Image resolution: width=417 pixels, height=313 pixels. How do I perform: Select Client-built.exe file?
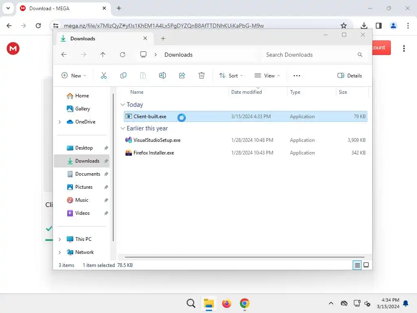pos(246,116)
